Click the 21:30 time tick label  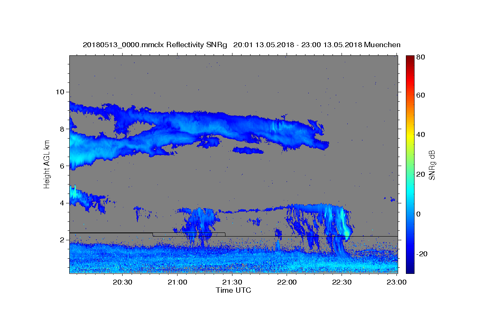pos(232,282)
